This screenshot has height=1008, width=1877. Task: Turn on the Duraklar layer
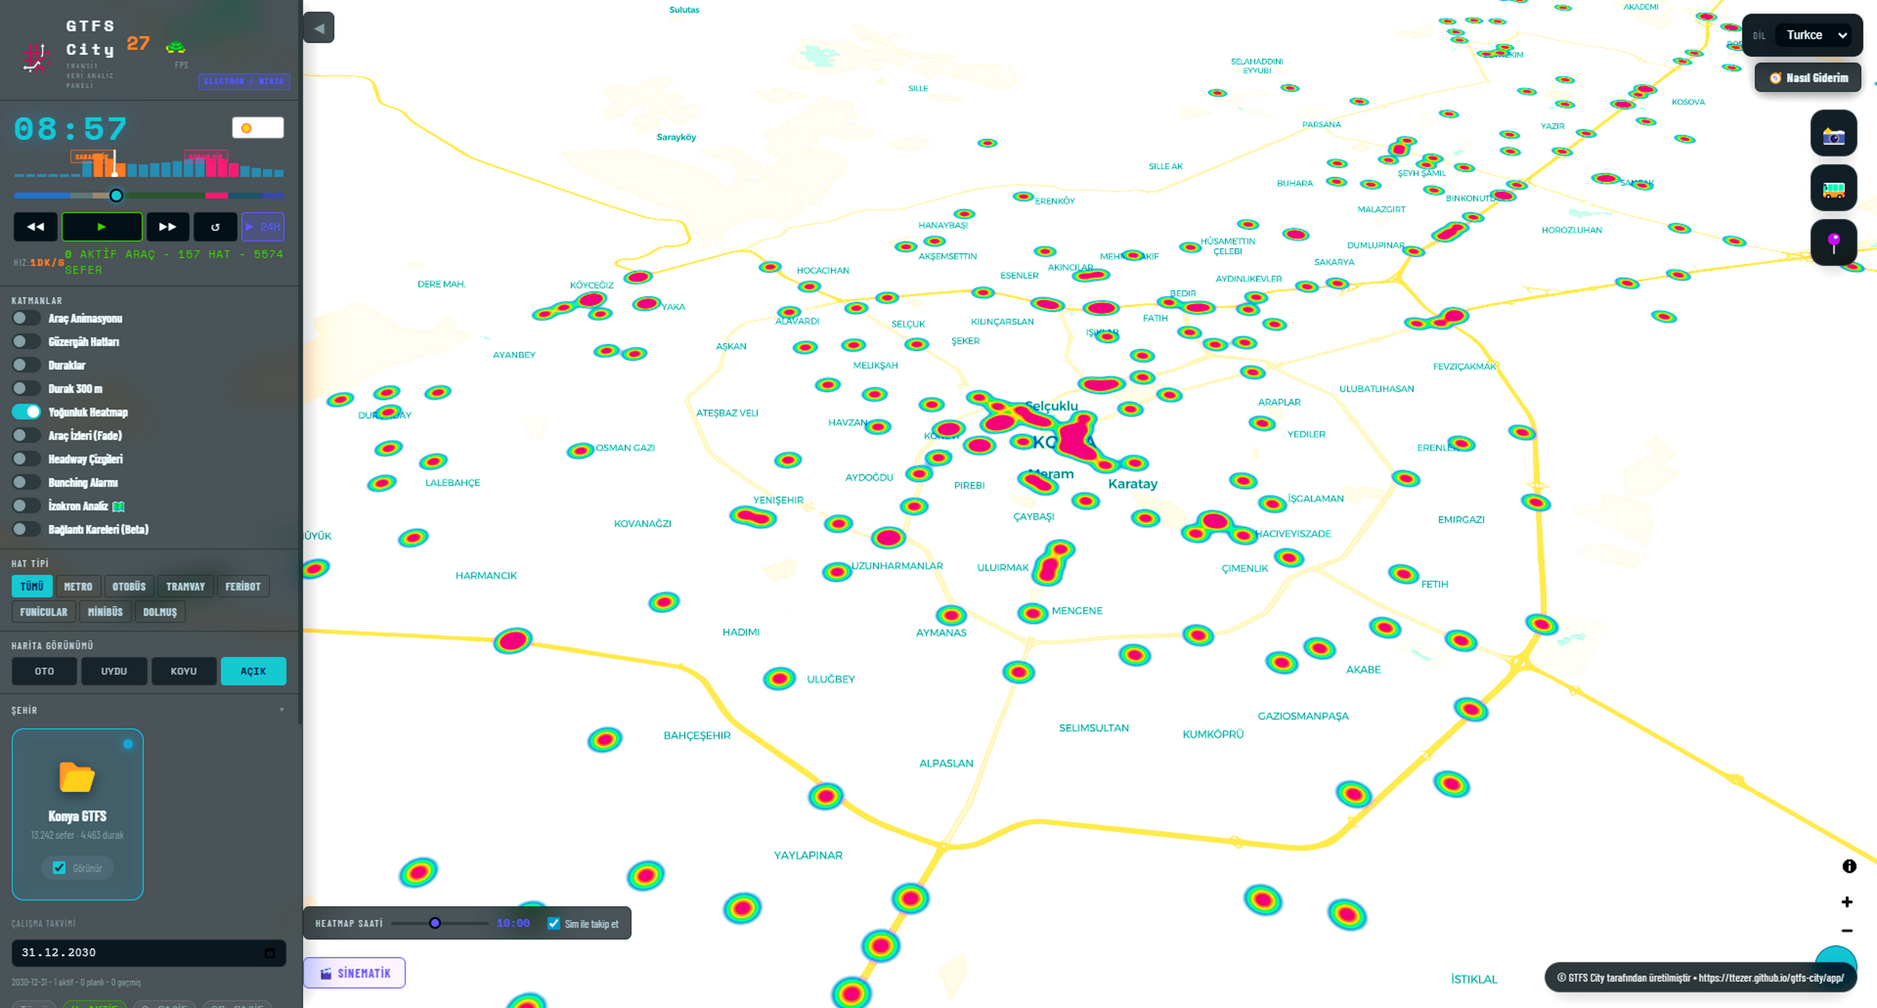pyautogui.click(x=26, y=365)
